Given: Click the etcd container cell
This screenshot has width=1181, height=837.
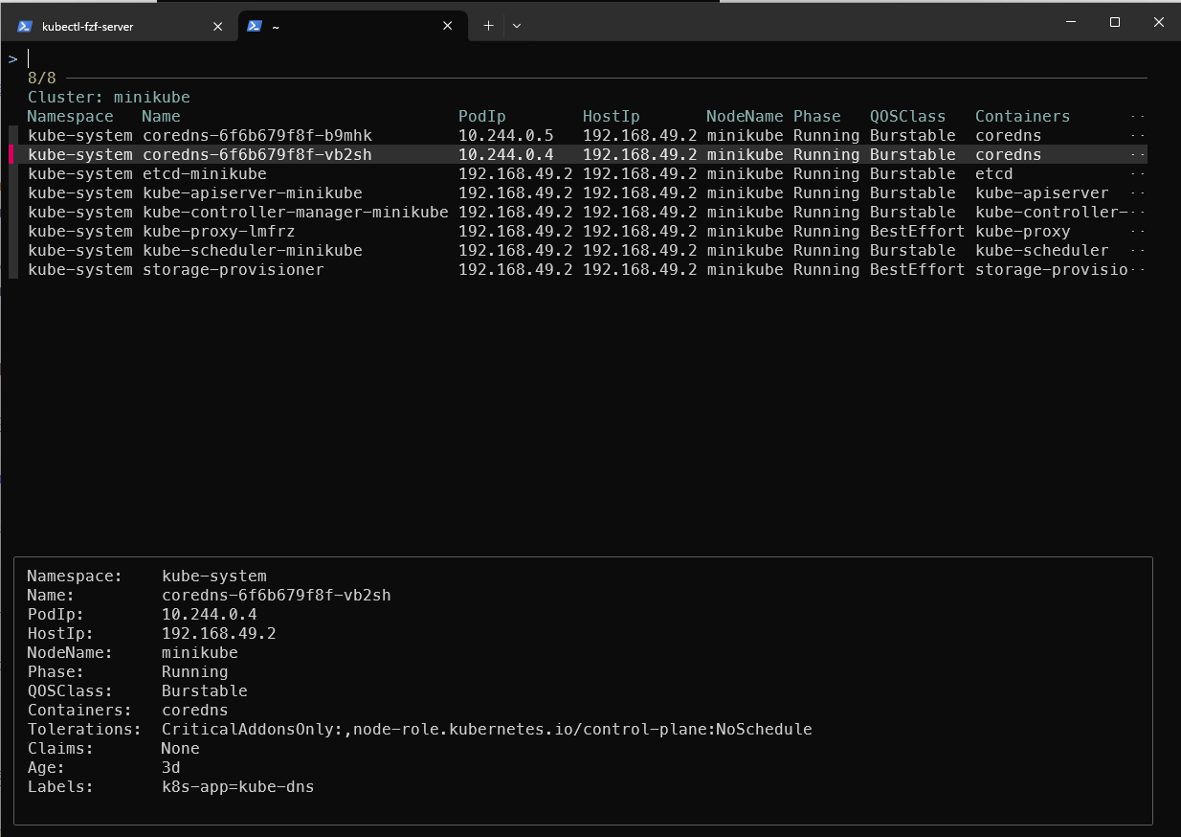Looking at the screenshot, I should (994, 173).
